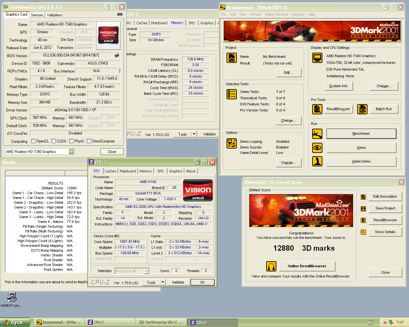Click the CPU-Z title bar icon
This screenshot has width=409, height=327.
click(91, 162)
